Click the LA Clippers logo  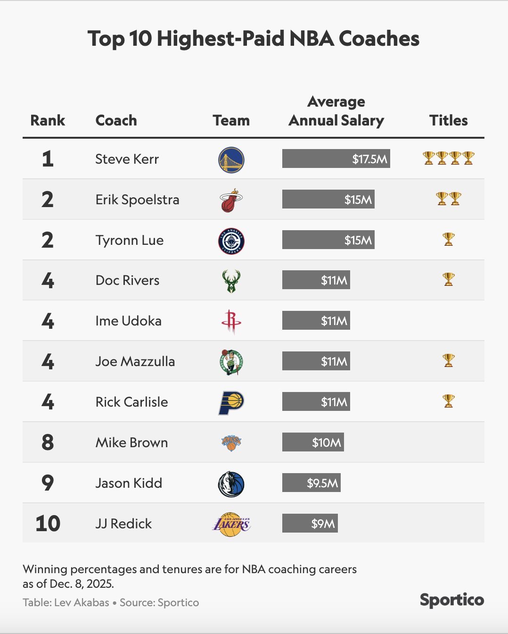pos(231,241)
